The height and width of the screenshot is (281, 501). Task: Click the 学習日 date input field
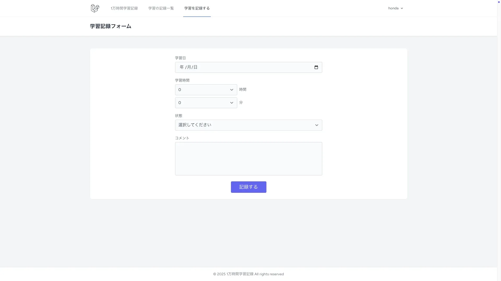pos(248,67)
